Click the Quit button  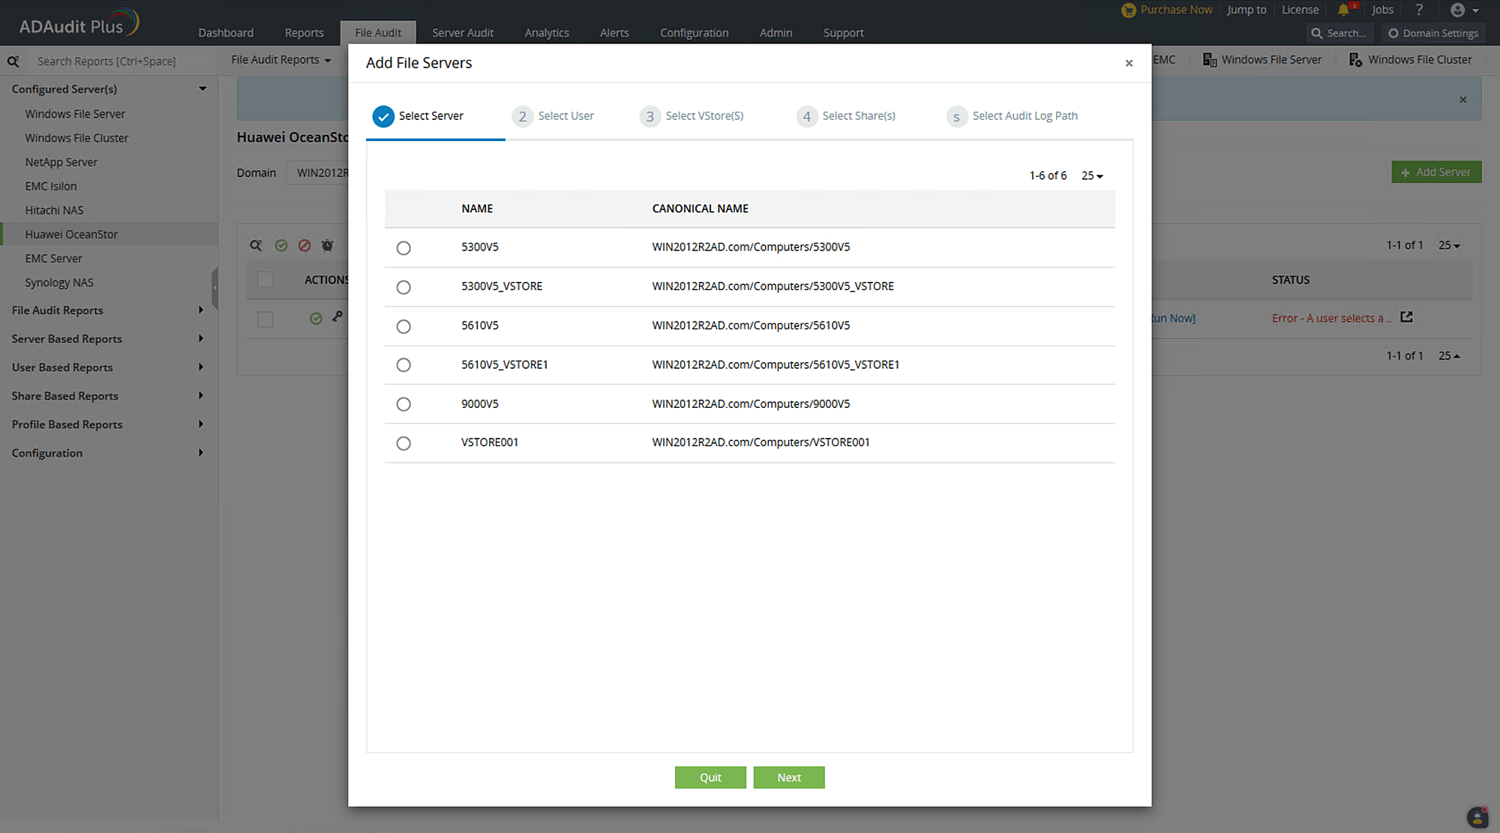click(x=710, y=778)
